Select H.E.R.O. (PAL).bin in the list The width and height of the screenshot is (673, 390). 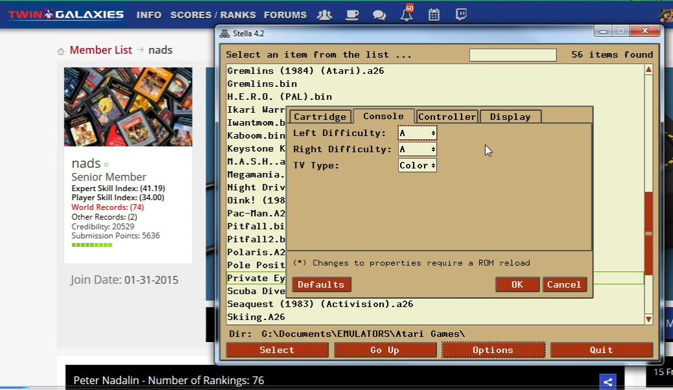click(435, 97)
